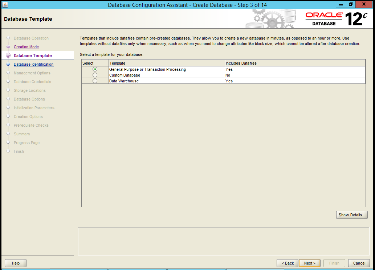Select the Database Template step in sidebar

(x=33, y=56)
